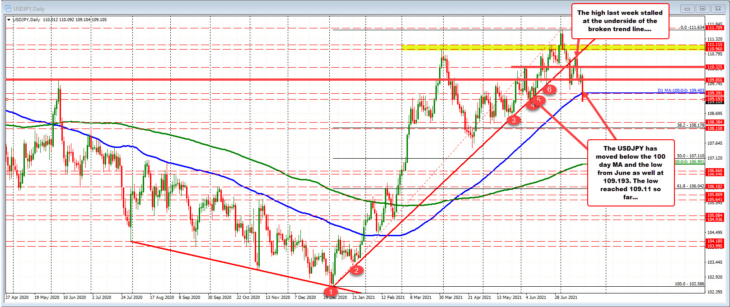
Task: Click the 30 Mar 2021 date on time axis
Action: (x=451, y=298)
